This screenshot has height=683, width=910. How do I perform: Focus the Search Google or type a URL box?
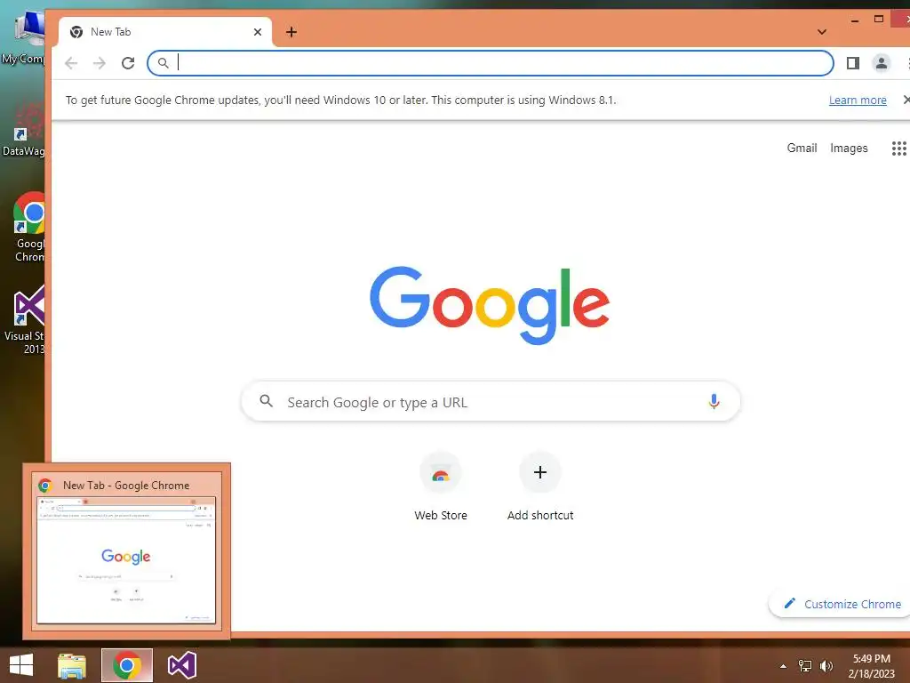pos(491,402)
